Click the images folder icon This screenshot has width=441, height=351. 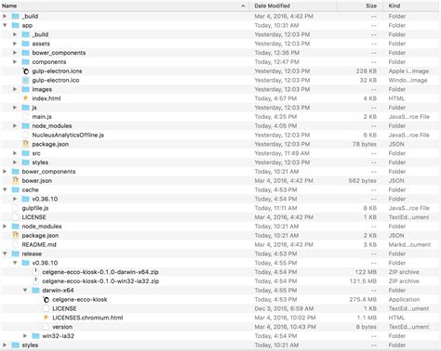coord(26,89)
